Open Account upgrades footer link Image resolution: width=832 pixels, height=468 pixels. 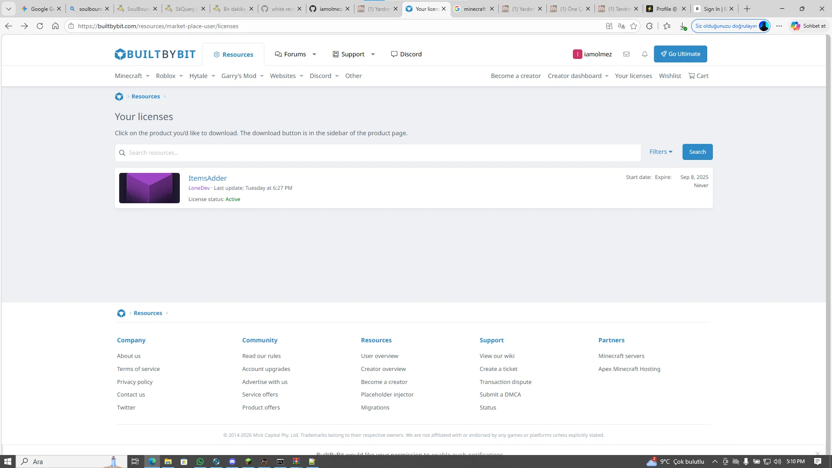[266, 369]
